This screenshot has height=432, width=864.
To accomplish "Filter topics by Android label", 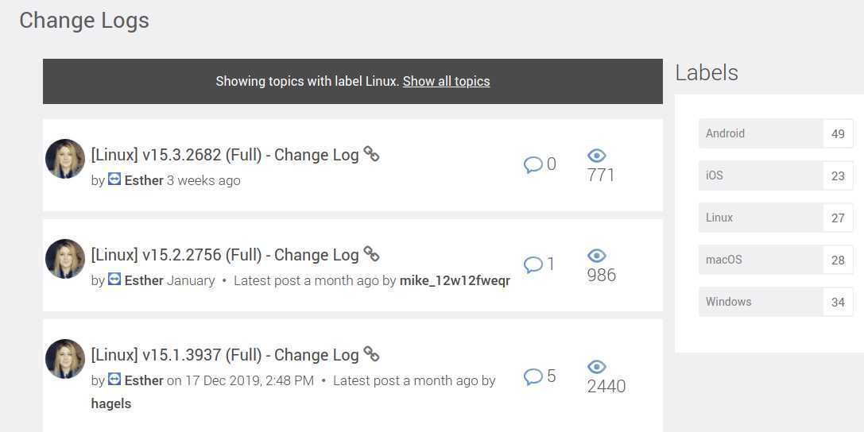I will (x=725, y=133).
